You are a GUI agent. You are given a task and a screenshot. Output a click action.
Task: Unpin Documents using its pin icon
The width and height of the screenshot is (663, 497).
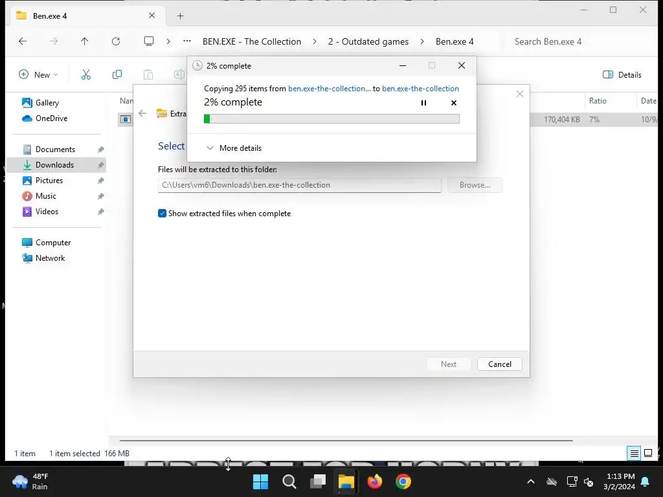100,149
